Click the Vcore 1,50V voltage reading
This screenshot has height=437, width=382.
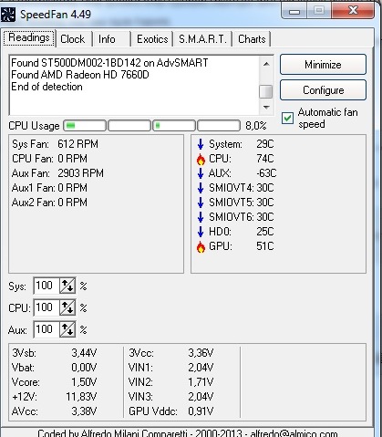click(55, 382)
